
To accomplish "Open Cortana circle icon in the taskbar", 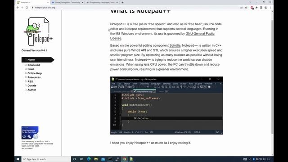I will 74,159.
